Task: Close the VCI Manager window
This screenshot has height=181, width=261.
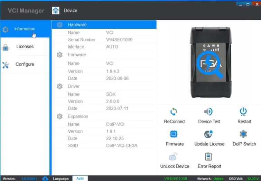Action: click(257, 4)
